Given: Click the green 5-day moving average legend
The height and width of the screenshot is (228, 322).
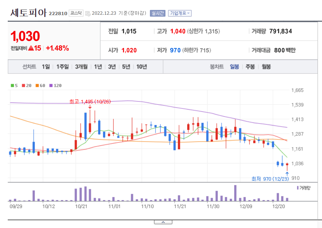Looking at the screenshot, I should (x=14, y=86).
